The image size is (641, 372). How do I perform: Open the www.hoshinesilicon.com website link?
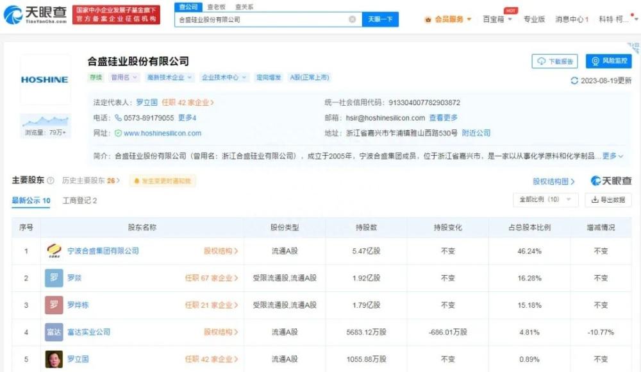click(162, 133)
